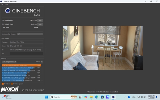Click the Cinebench taskbar icon
Image resolution: width=160 pixels, height=100 pixels.
[113, 97]
